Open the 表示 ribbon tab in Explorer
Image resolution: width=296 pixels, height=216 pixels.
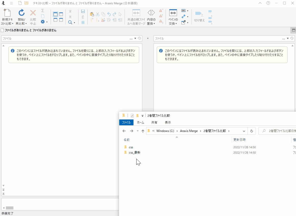(x=168, y=123)
